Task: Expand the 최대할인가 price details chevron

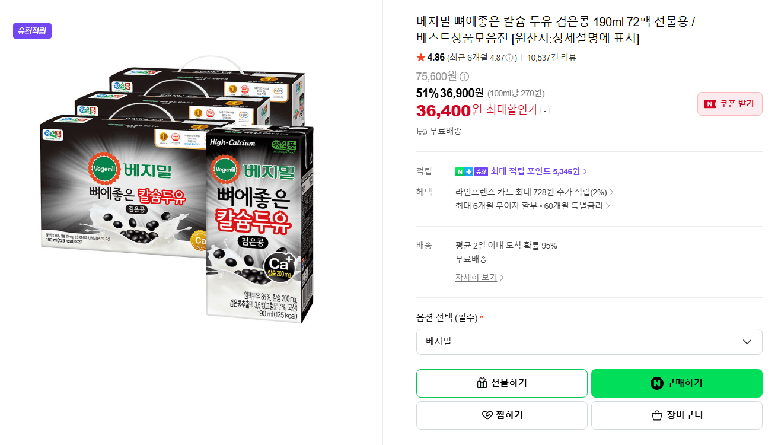Action: 545,110
